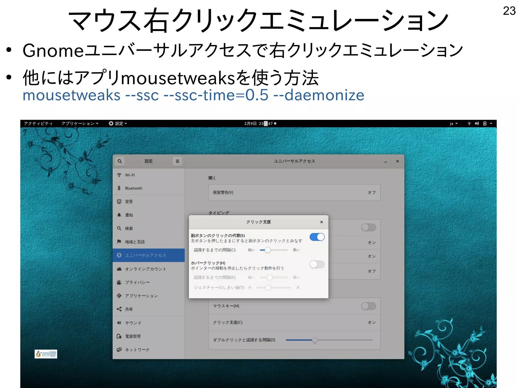Click the オンラインアカウント cloud icon
The height and width of the screenshot is (388, 517).
coord(119,269)
